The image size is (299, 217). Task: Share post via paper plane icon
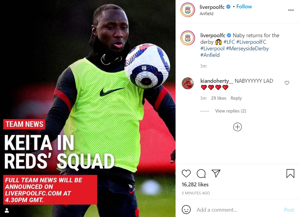click(x=216, y=173)
